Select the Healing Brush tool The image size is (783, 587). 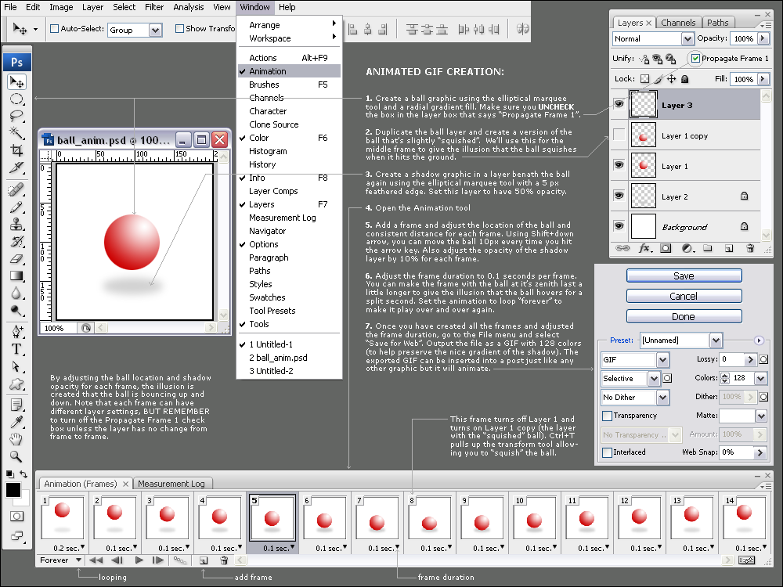pos(17,189)
